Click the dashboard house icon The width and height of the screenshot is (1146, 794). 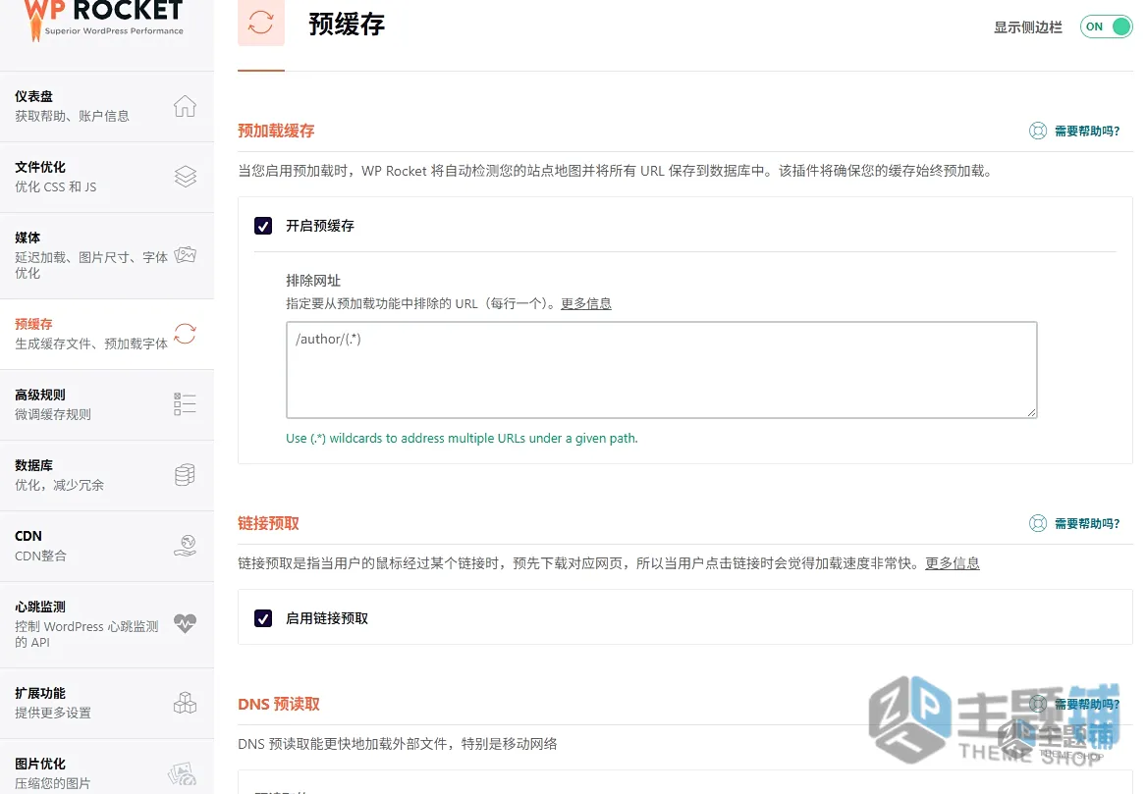coord(185,106)
